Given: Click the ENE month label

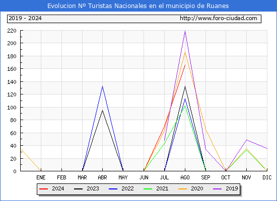Looking at the screenshot, I should point(41,177).
